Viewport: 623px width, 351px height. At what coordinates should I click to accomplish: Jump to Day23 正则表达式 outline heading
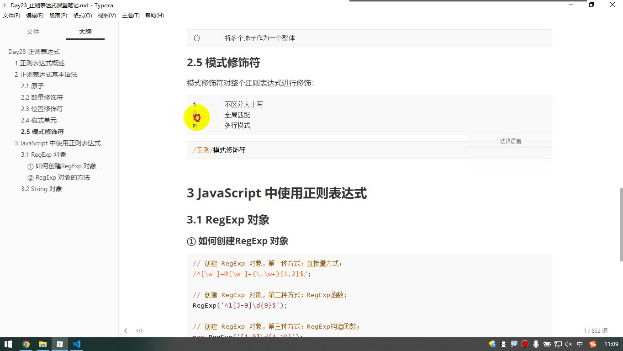tap(34, 52)
